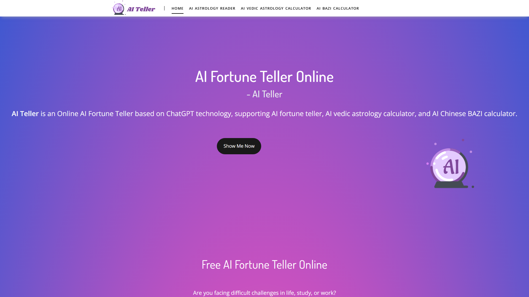
Task: Click the crystal ball logo in header
Action: 119,8
